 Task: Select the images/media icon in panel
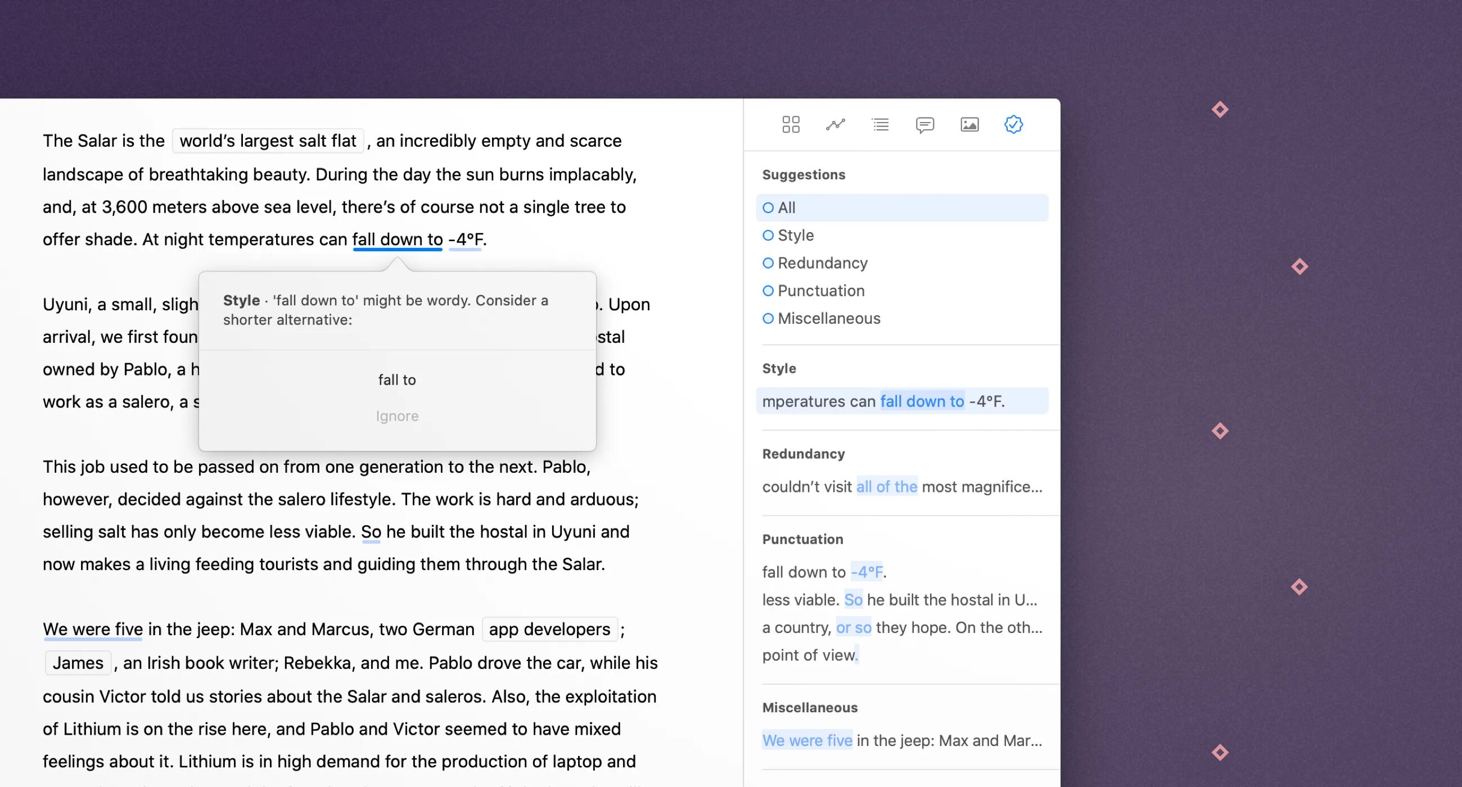point(968,123)
